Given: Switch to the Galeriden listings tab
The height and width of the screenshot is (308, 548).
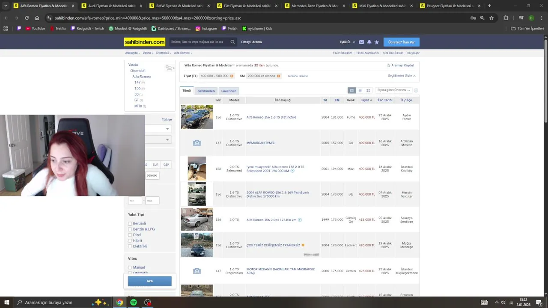Looking at the screenshot, I should pos(229,91).
